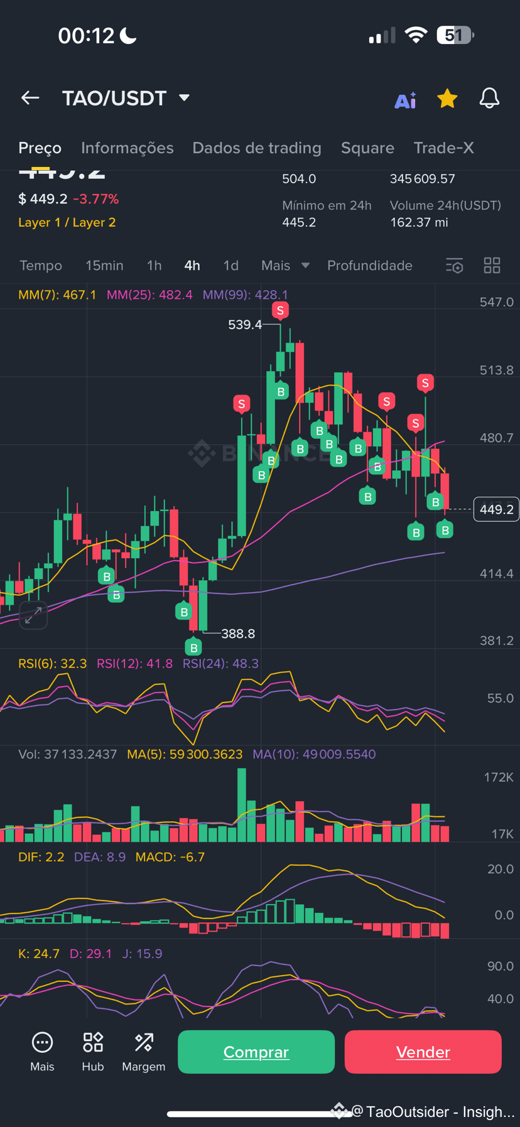Open the Square tab
This screenshot has width=520, height=1127.
tap(367, 148)
